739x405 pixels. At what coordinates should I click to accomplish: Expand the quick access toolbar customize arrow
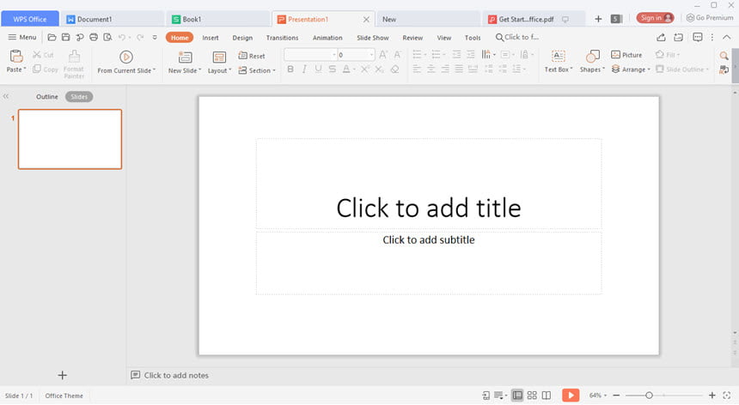point(155,37)
